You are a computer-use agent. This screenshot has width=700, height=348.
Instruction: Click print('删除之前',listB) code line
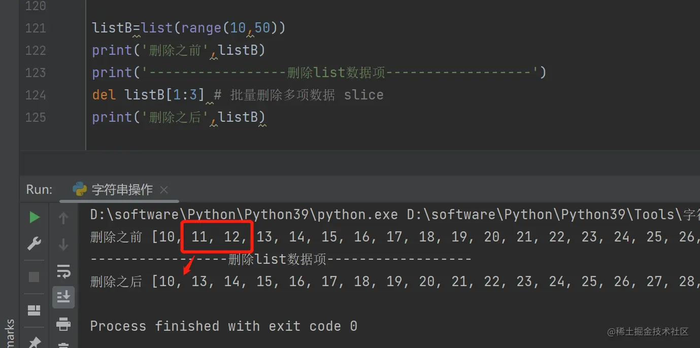coord(179,50)
